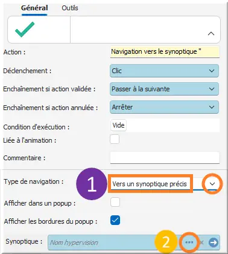Expand the Enchaînement si action validée dropdown
Viewport: 228px width, 254px height.
[x=164, y=89]
